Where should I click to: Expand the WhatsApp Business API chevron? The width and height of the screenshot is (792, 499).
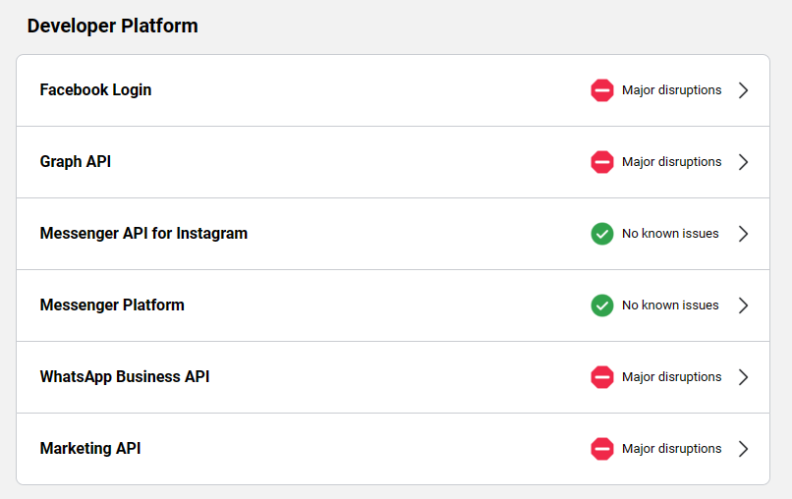pos(743,377)
